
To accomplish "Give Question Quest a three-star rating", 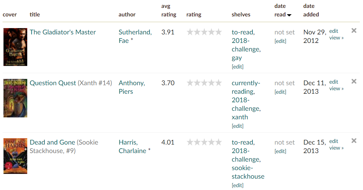I will click(204, 83).
